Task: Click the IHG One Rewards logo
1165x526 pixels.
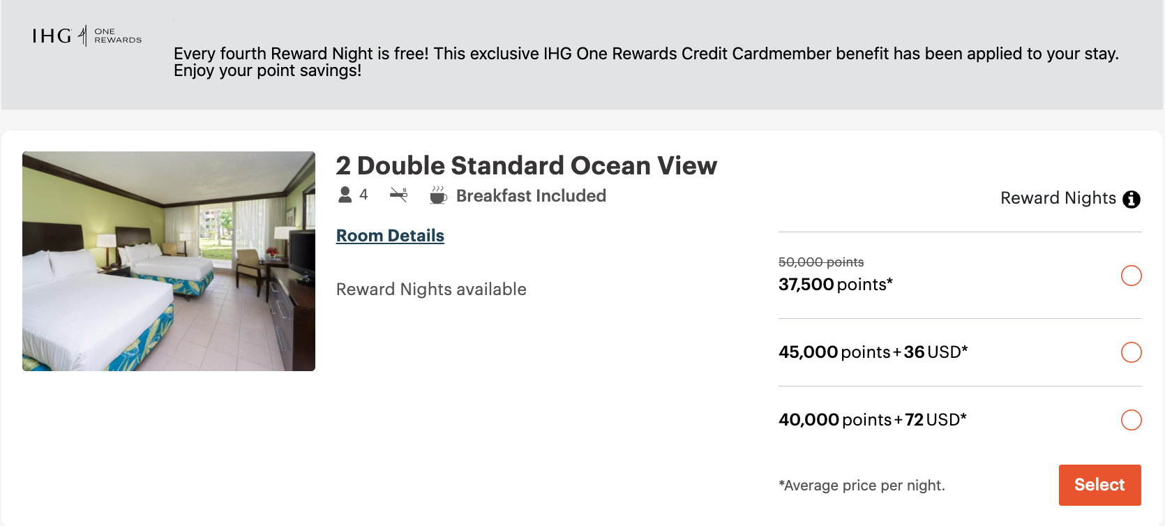Action: 87,36
